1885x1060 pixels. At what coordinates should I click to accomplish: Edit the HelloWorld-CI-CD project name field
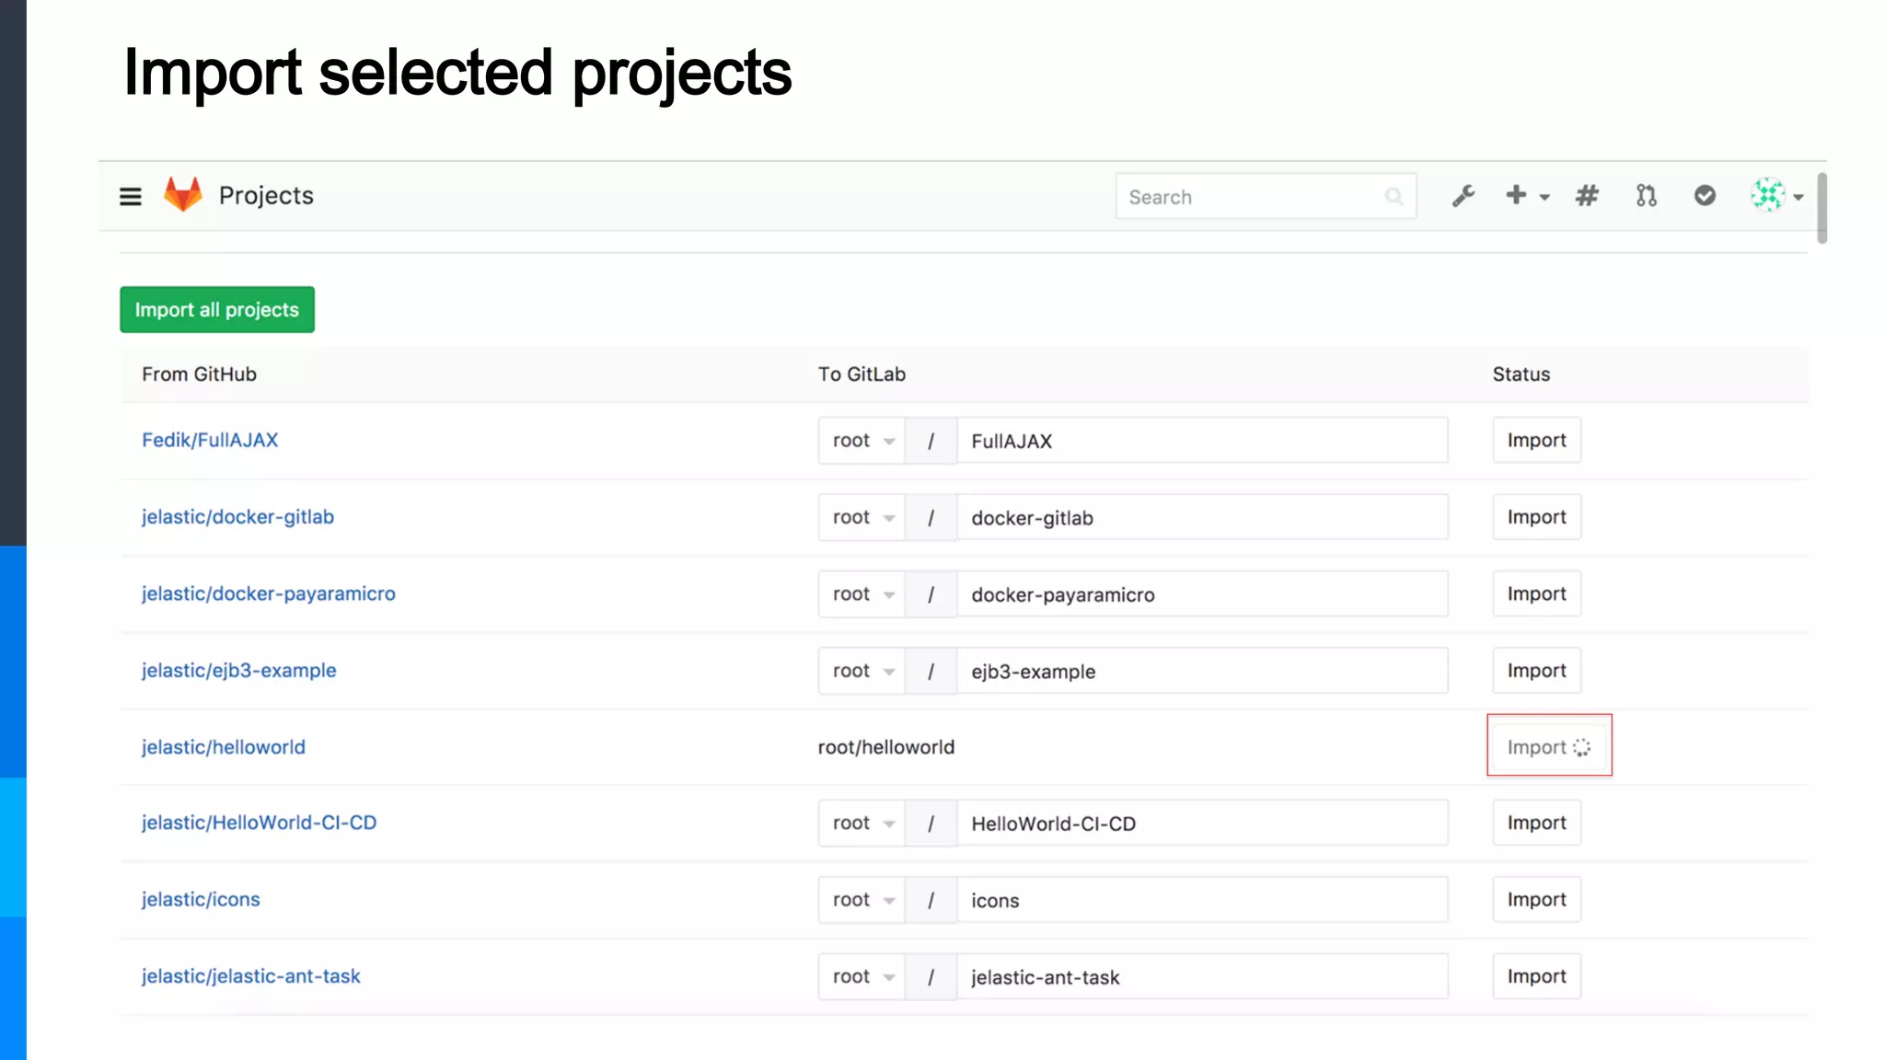click(x=1202, y=823)
